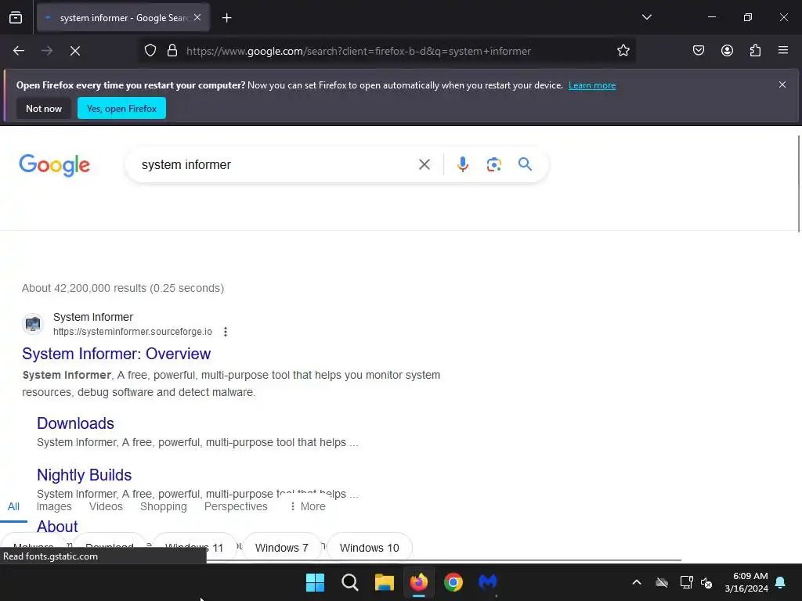Screen dimensions: 802x601
Task: Open the extensions puzzle icon
Action: tap(755, 51)
